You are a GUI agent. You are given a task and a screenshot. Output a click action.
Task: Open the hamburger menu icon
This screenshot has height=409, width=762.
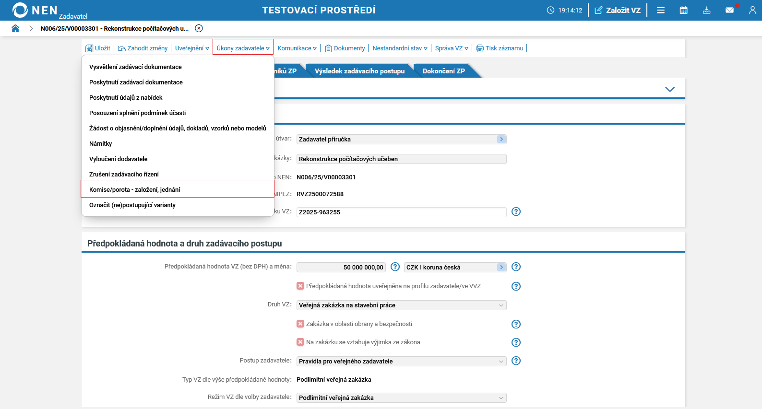click(661, 10)
